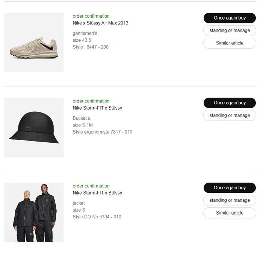Open standing or manage for Air Max order
The width and height of the screenshot is (263, 253).
point(230,30)
